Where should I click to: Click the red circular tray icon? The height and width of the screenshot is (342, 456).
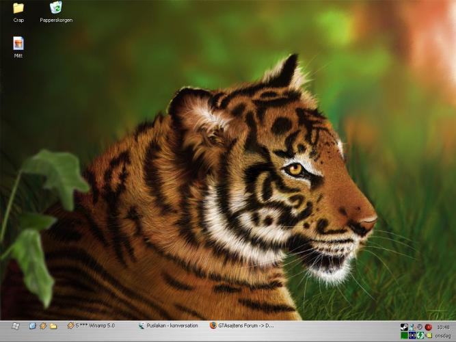428,327
